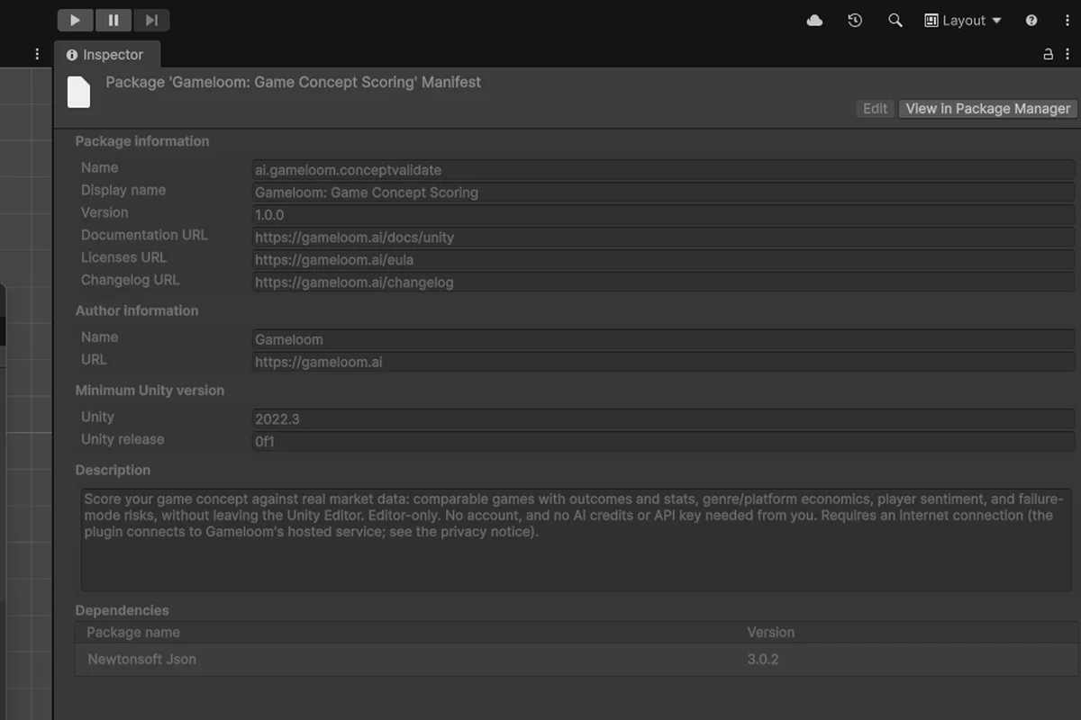Open the left panel options menu

(37, 54)
